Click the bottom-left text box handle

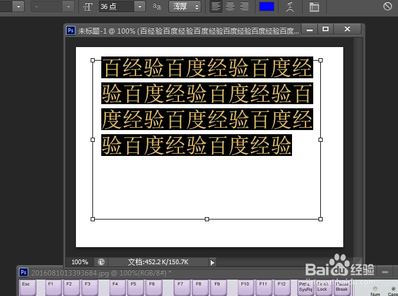click(x=92, y=219)
